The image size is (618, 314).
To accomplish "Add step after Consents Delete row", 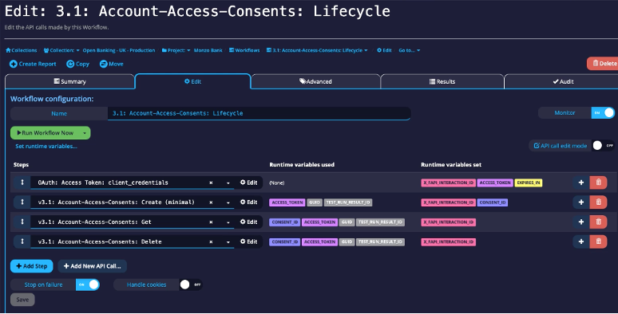I will [x=581, y=241].
